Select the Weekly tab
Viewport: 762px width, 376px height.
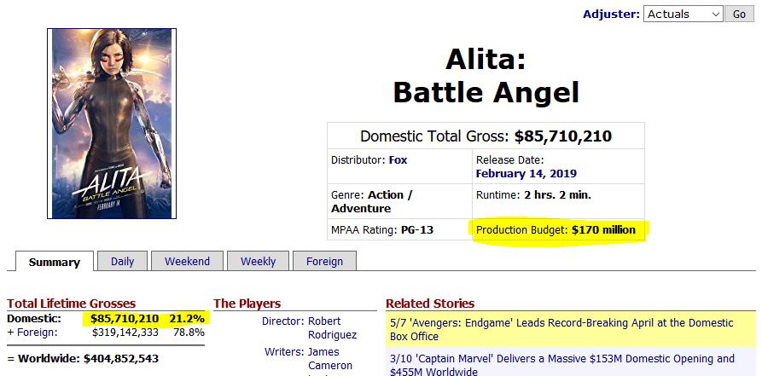click(x=258, y=261)
